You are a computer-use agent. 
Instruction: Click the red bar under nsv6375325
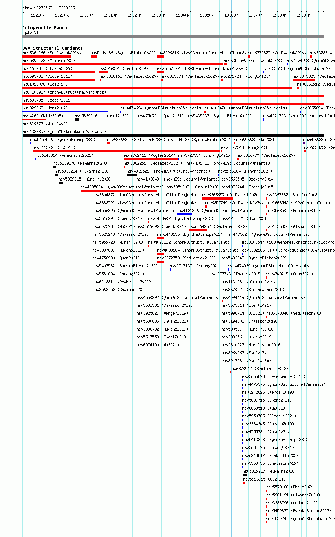pos(304,80)
